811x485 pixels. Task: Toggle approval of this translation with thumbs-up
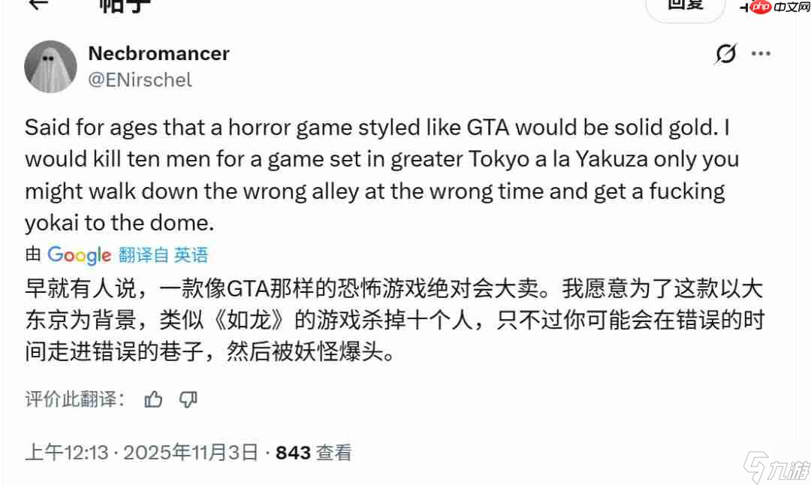click(x=153, y=399)
